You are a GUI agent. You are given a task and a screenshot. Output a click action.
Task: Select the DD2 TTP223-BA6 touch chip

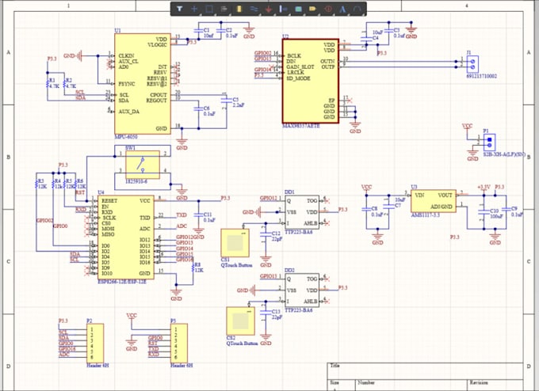pos(302,290)
